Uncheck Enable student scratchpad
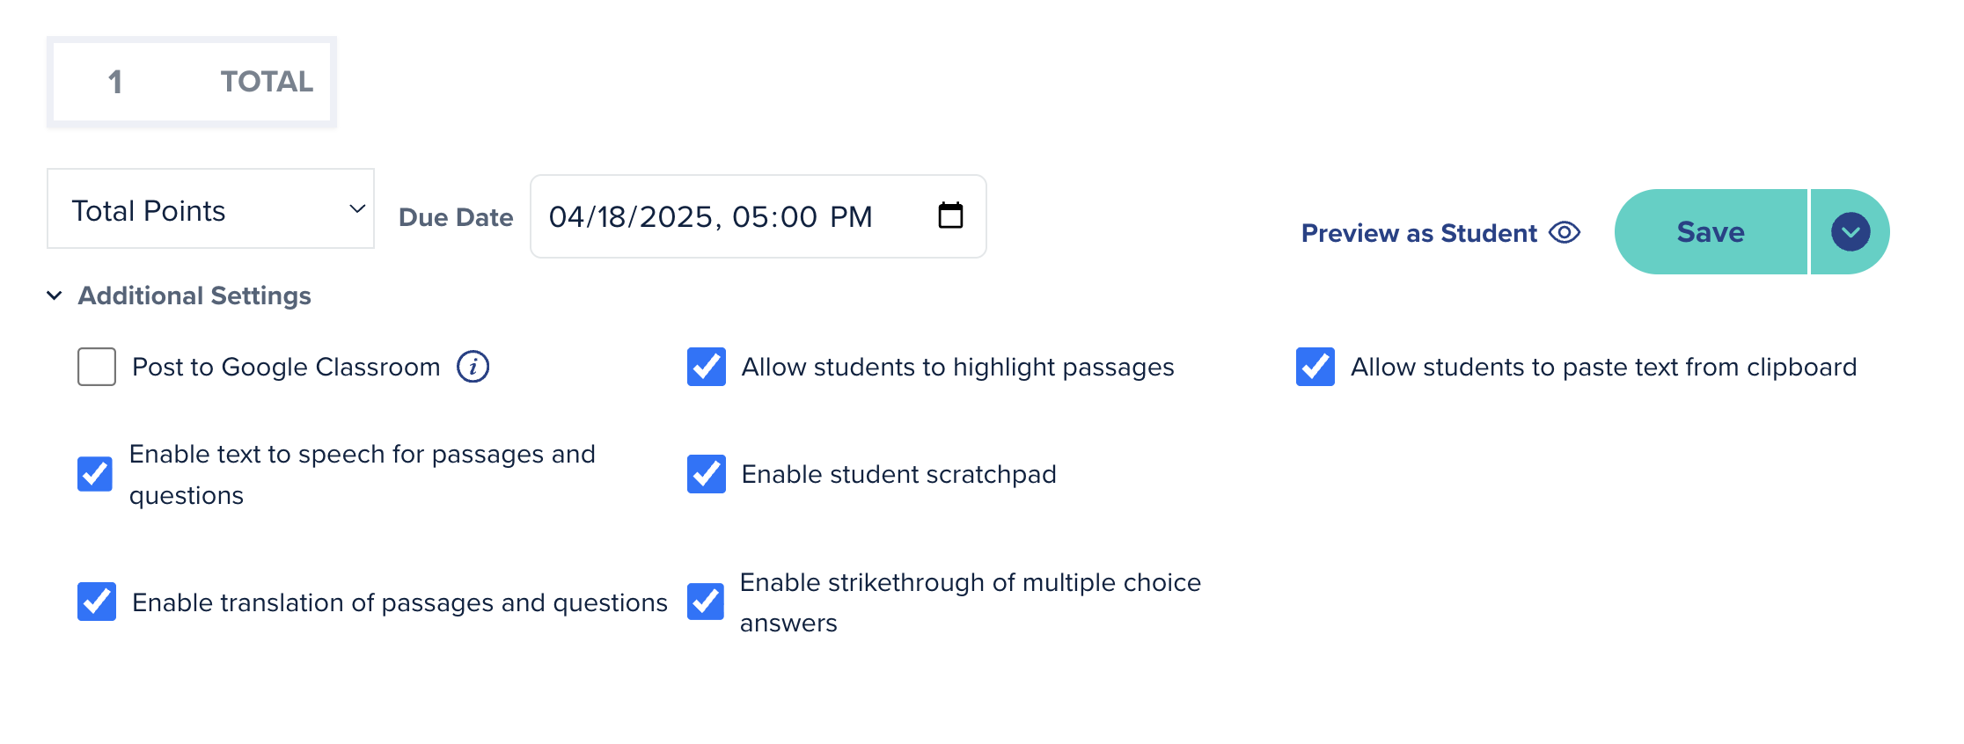This screenshot has width=1964, height=744. tap(707, 474)
